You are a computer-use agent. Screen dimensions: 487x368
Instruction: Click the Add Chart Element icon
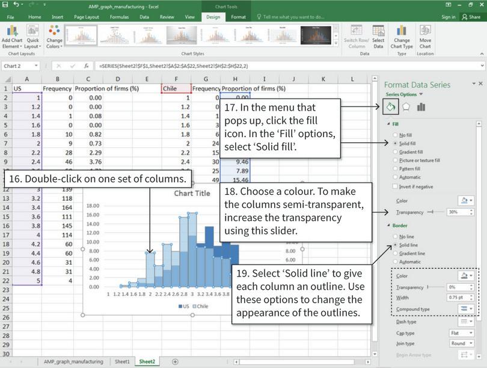click(12, 32)
